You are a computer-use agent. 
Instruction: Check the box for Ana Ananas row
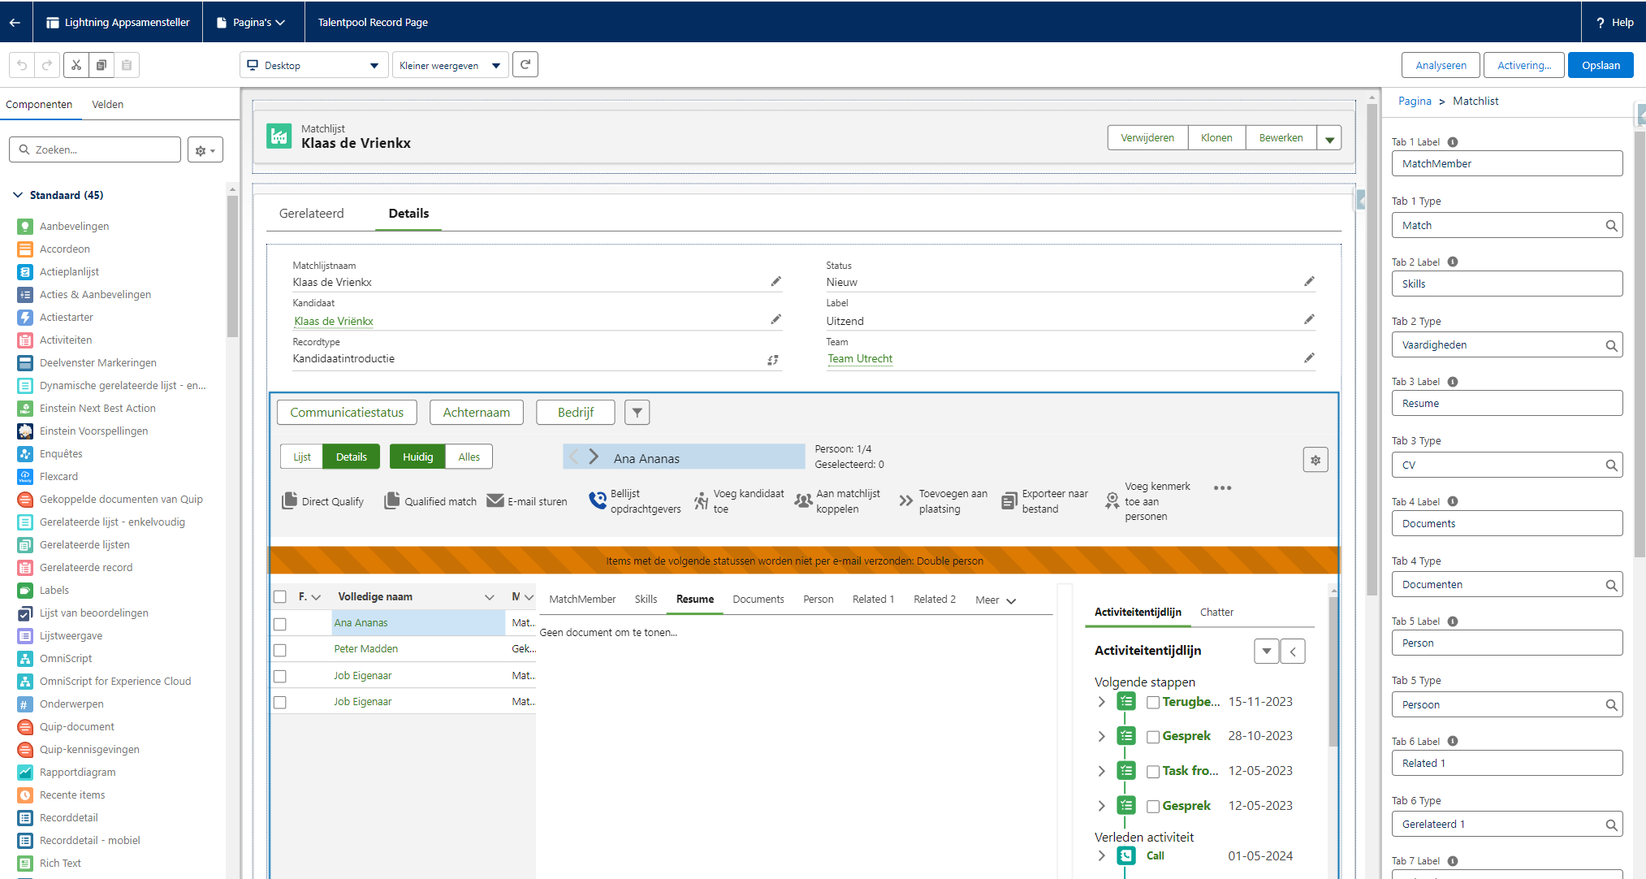pyautogui.click(x=280, y=624)
